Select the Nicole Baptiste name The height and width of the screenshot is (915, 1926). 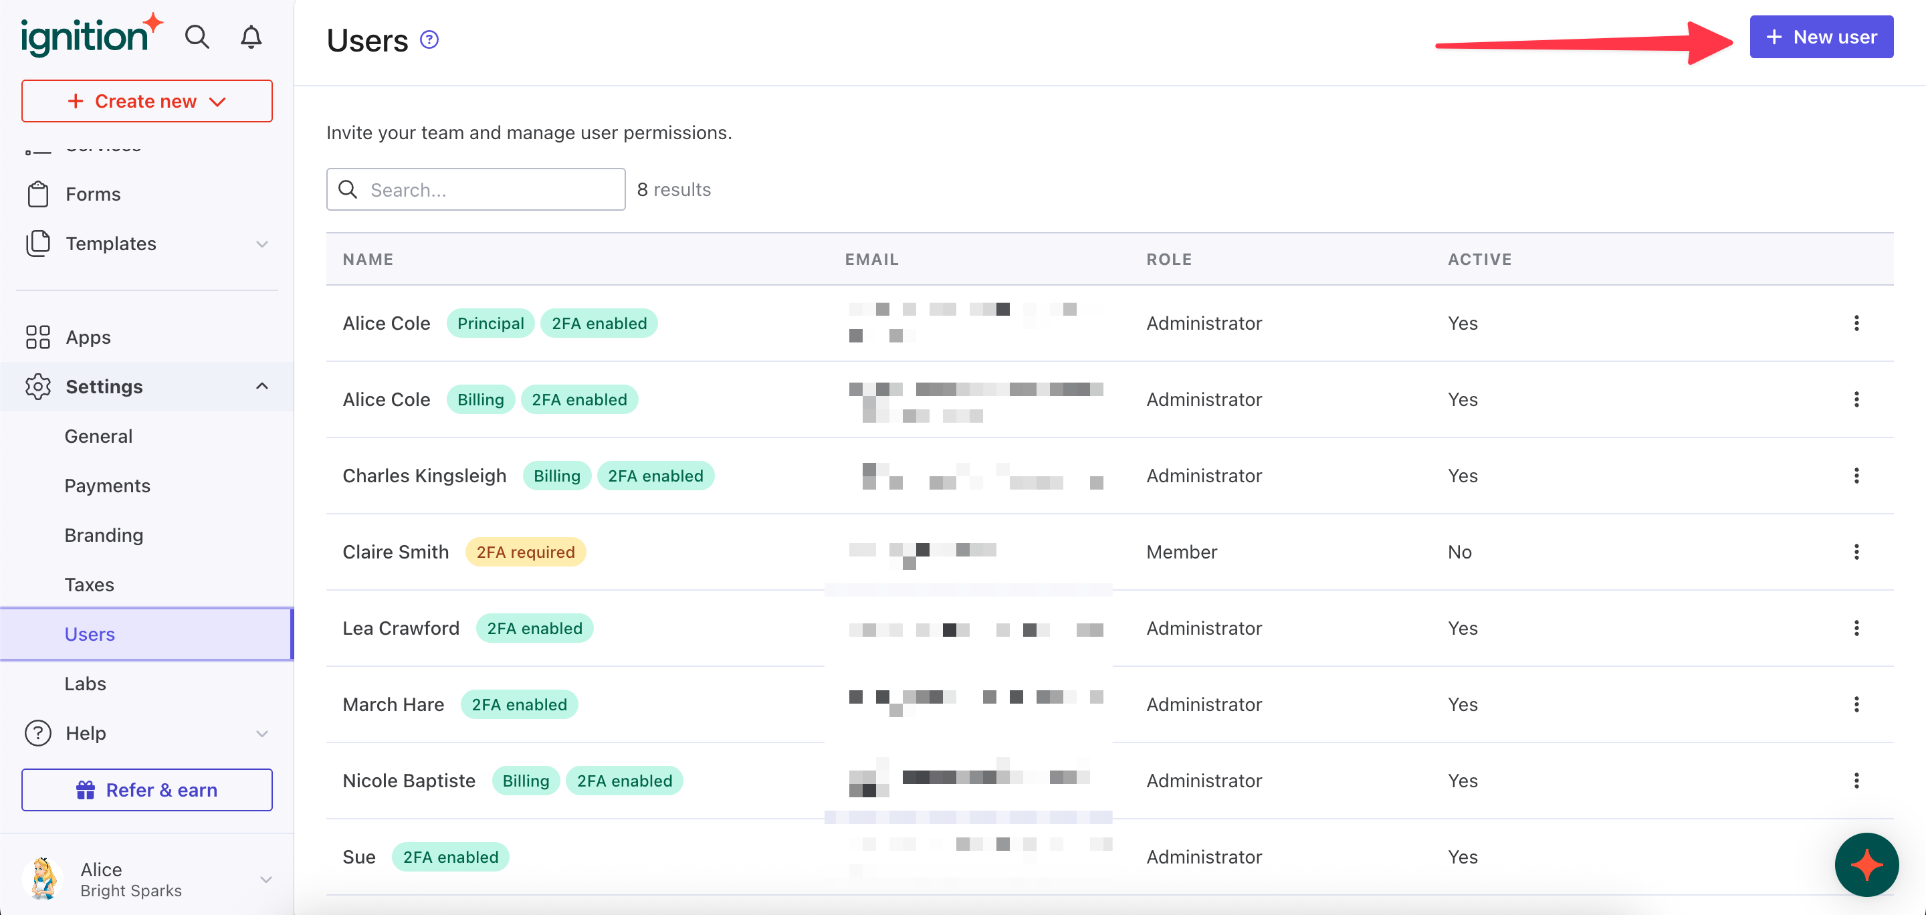409,781
